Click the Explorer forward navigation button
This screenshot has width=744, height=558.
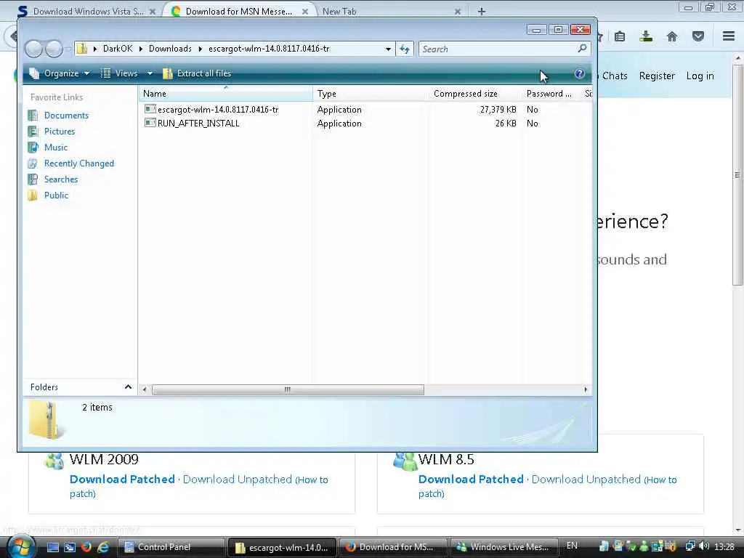(54, 49)
